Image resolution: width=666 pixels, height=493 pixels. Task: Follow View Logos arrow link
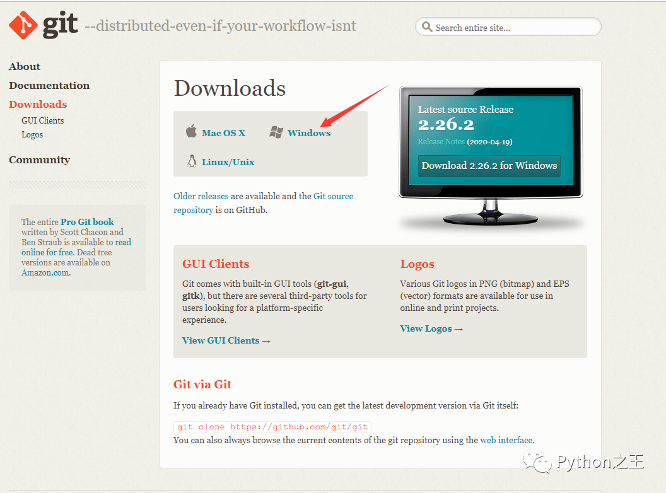click(x=431, y=328)
